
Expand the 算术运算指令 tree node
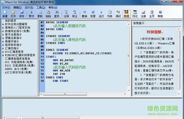pos(3,35)
